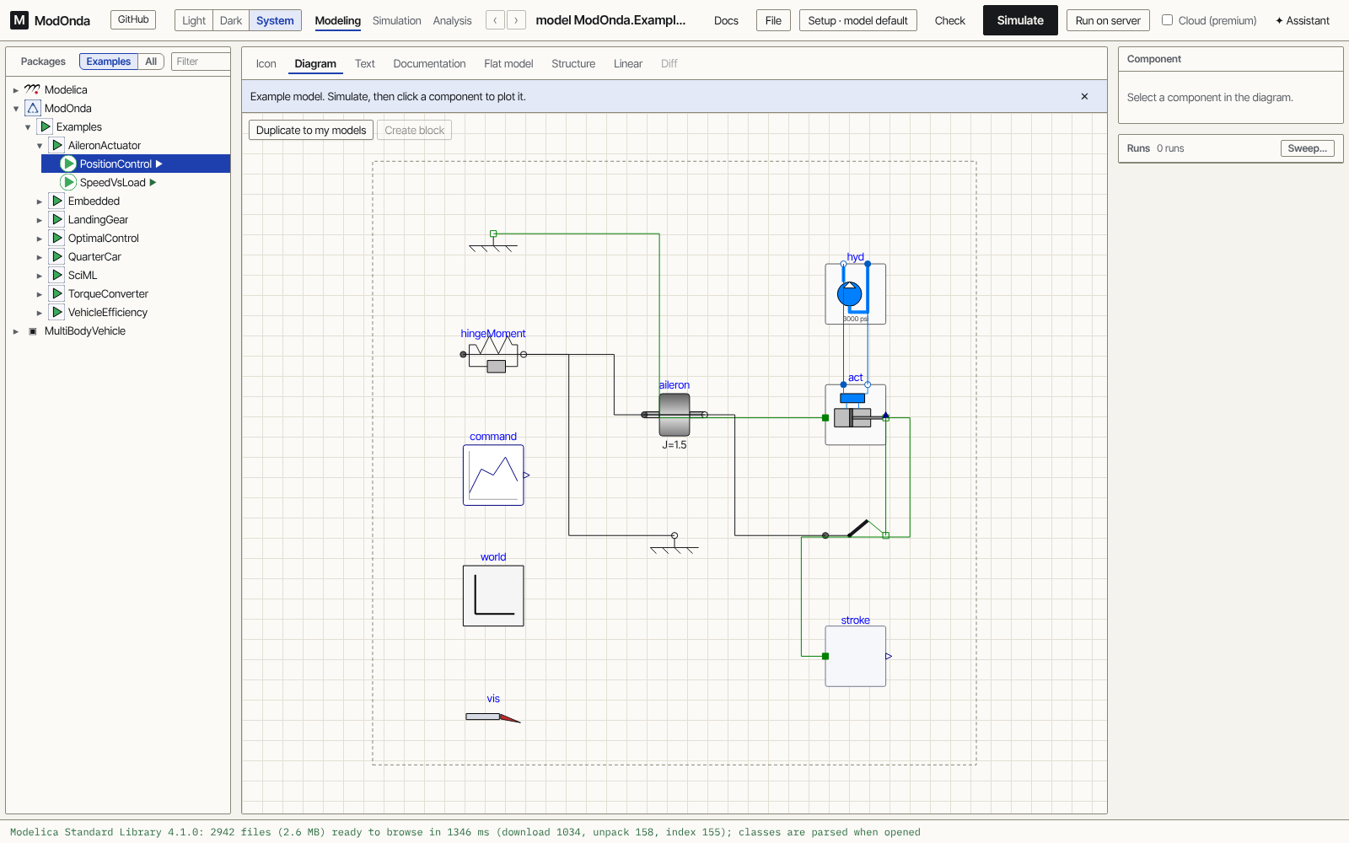
Task: Switch theme to System
Action: click(275, 20)
